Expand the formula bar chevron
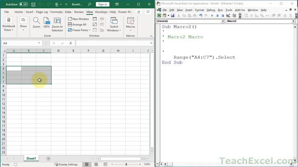This screenshot has height=167, width=298. [151, 43]
